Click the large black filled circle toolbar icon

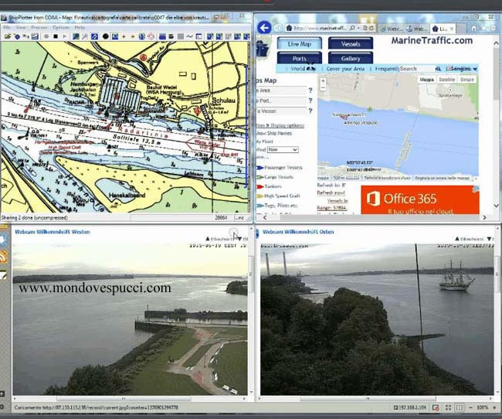[105, 36]
